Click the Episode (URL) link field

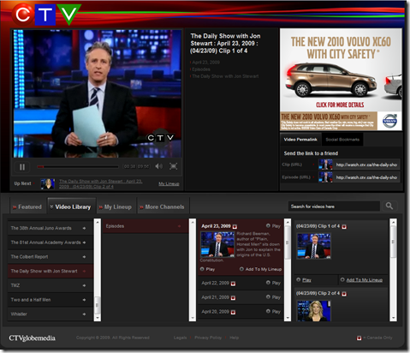tap(366, 177)
